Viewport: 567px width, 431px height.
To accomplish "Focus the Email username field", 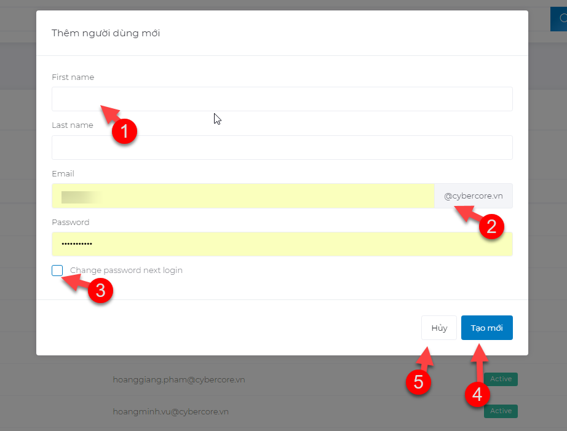I will (x=243, y=196).
